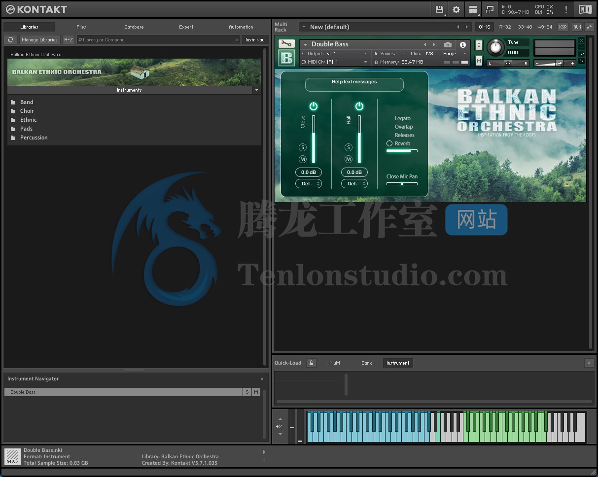Click the Library or Company search field
Image resolution: width=598 pixels, height=477 pixels.
[158, 39]
